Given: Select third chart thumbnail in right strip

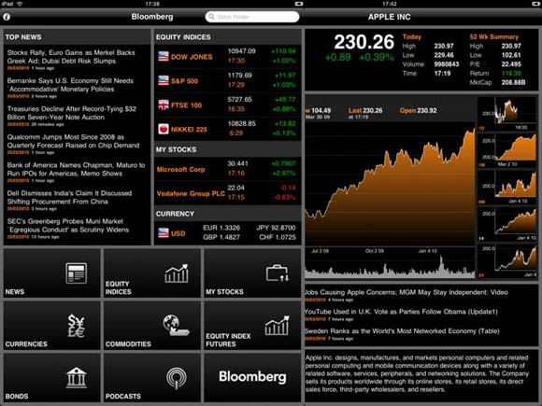Looking at the screenshot, I should click(507, 188).
